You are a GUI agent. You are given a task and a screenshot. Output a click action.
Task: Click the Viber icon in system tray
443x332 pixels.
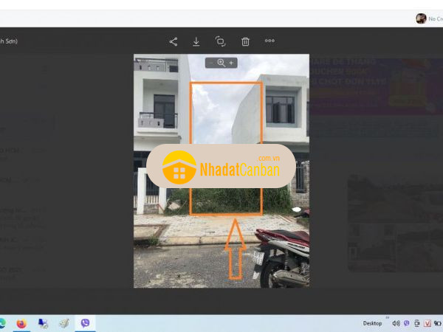406,323
